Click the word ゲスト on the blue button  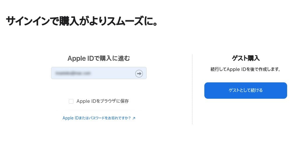pyautogui.click(x=233, y=91)
